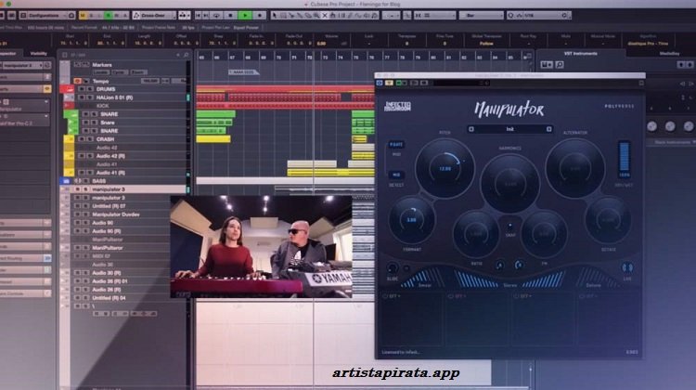
Task: Switch to the Visibility tab
Action: click(x=39, y=54)
